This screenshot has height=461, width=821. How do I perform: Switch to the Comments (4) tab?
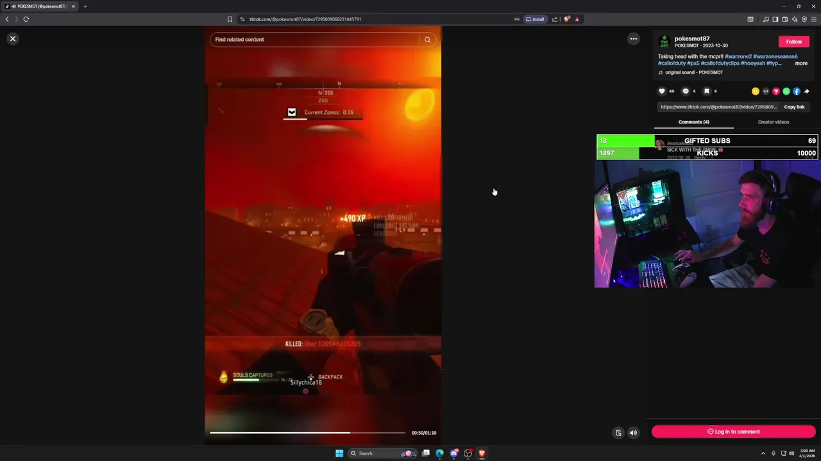pos(694,122)
